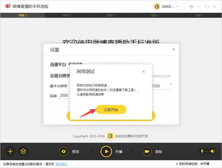Click the 录制 camera record icon
222x168 pixels.
pyautogui.click(x=147, y=151)
